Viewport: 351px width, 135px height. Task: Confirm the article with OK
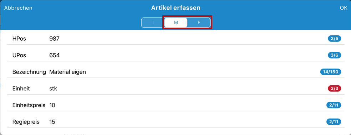(344, 8)
